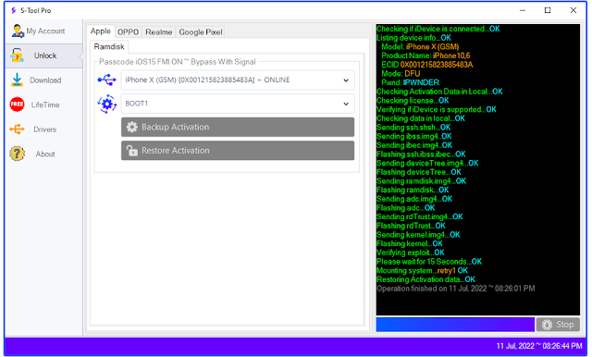Click the orange USB Drivers icon
This screenshot has width=592, height=357.
pos(17,129)
